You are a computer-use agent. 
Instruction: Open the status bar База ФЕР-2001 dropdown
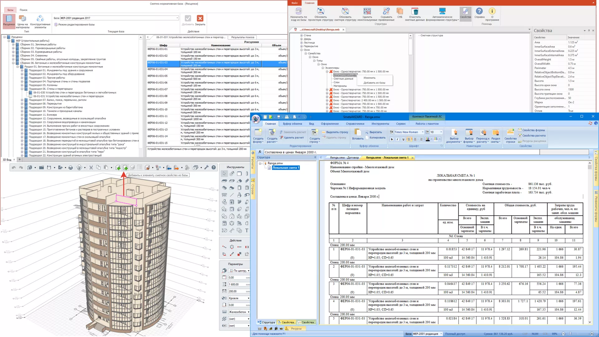[x=441, y=334]
